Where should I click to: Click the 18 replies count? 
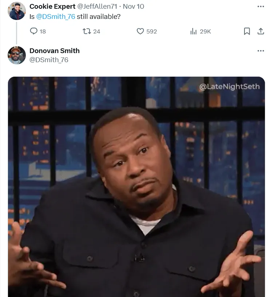point(43,31)
